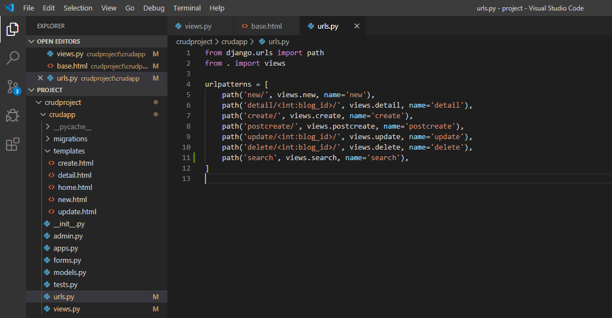
Task: Click the Python icon beside models.py
Action: tap(47, 272)
